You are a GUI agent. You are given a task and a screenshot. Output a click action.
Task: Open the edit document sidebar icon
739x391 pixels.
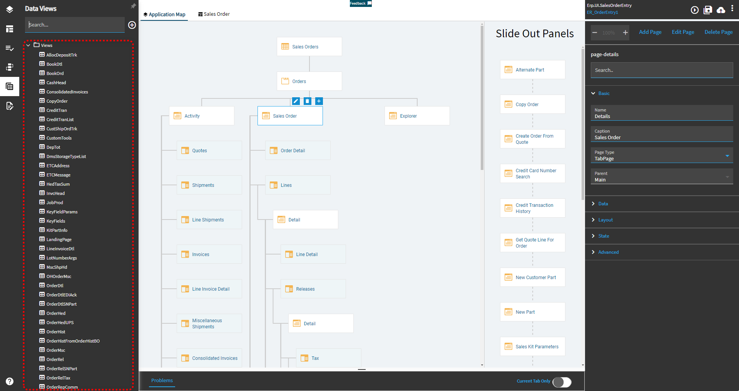[10, 106]
